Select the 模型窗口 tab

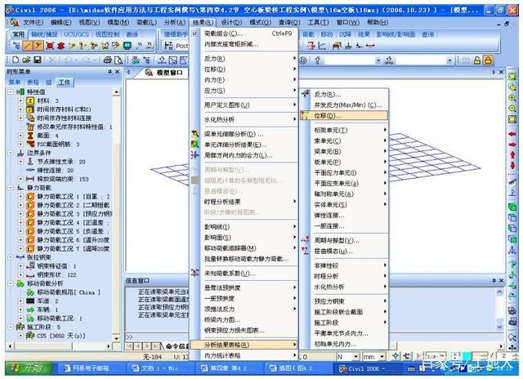[164, 73]
